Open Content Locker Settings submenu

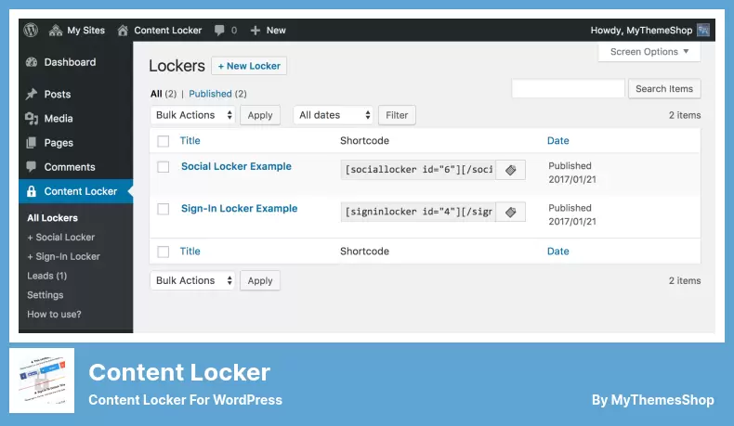(45, 294)
